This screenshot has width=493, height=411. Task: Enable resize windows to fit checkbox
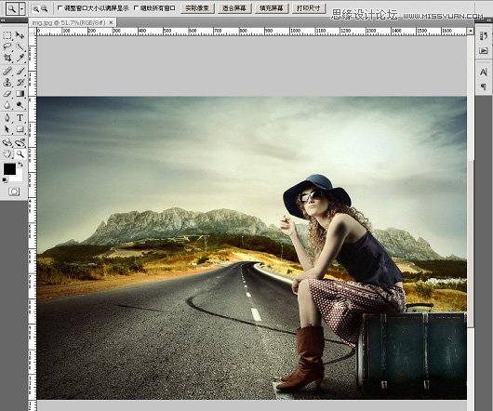point(60,8)
